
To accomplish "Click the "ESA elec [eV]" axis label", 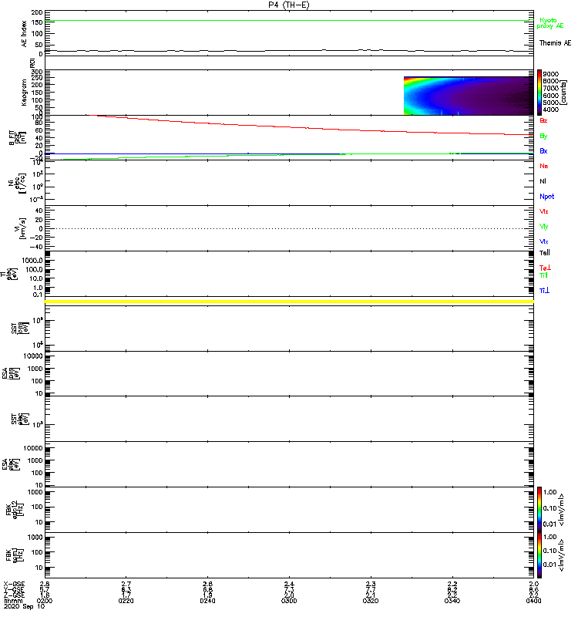I will 11,464.
